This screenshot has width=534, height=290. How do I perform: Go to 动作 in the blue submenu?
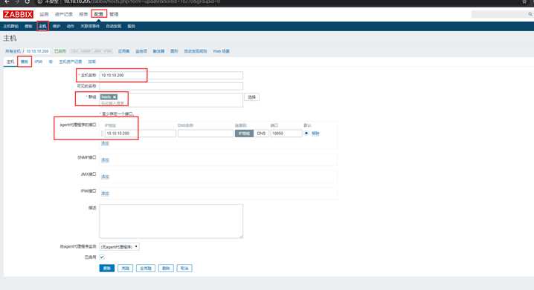pos(70,26)
